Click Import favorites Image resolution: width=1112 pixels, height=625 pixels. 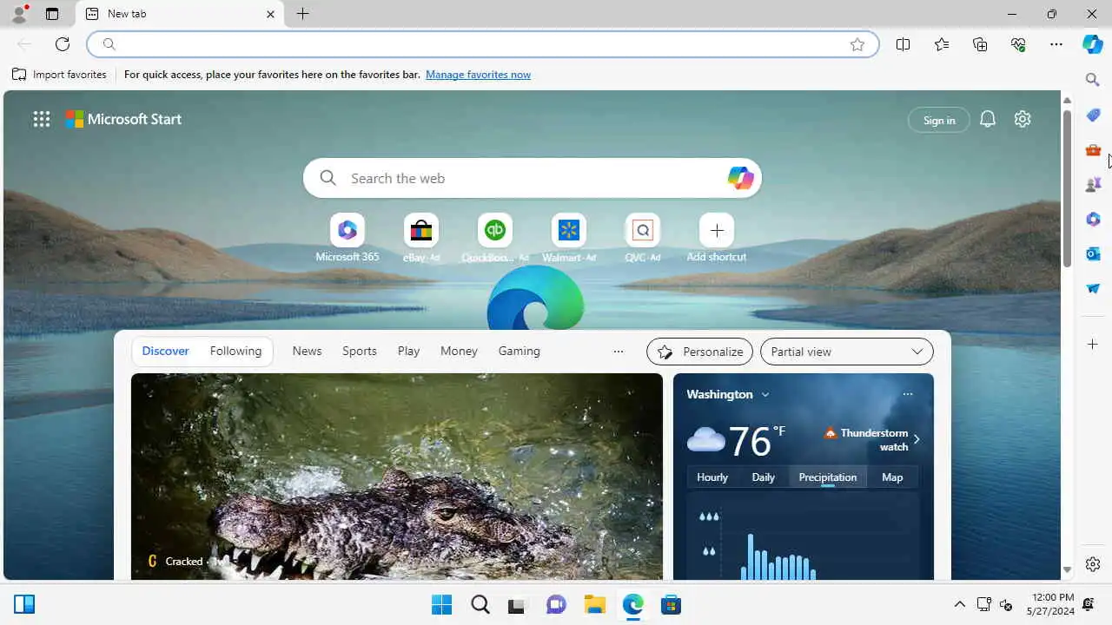click(59, 75)
